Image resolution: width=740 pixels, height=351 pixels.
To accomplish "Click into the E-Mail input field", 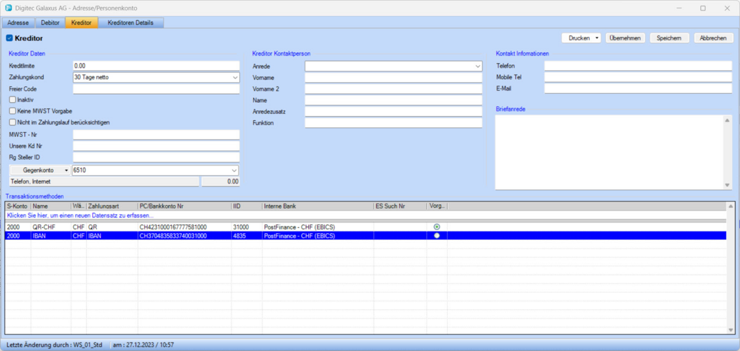I will pyautogui.click(x=638, y=89).
